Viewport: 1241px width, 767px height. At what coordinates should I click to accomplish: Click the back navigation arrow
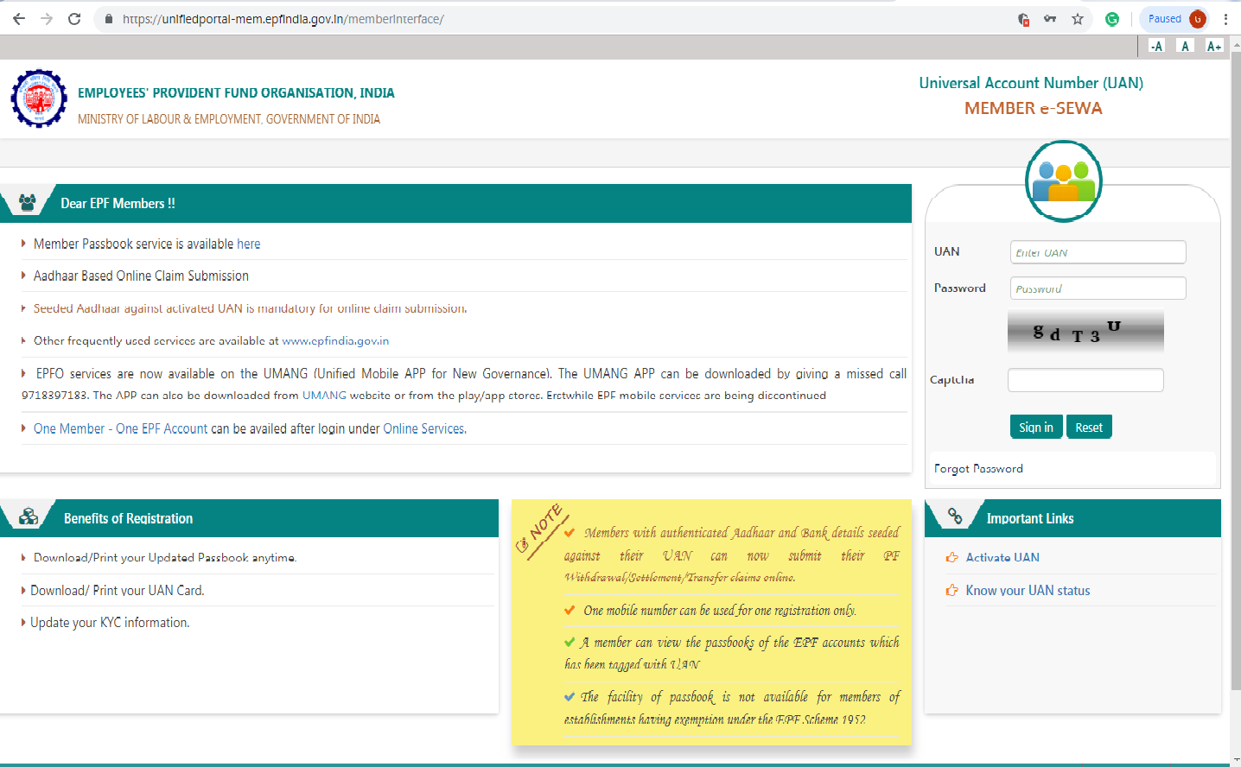pos(18,18)
